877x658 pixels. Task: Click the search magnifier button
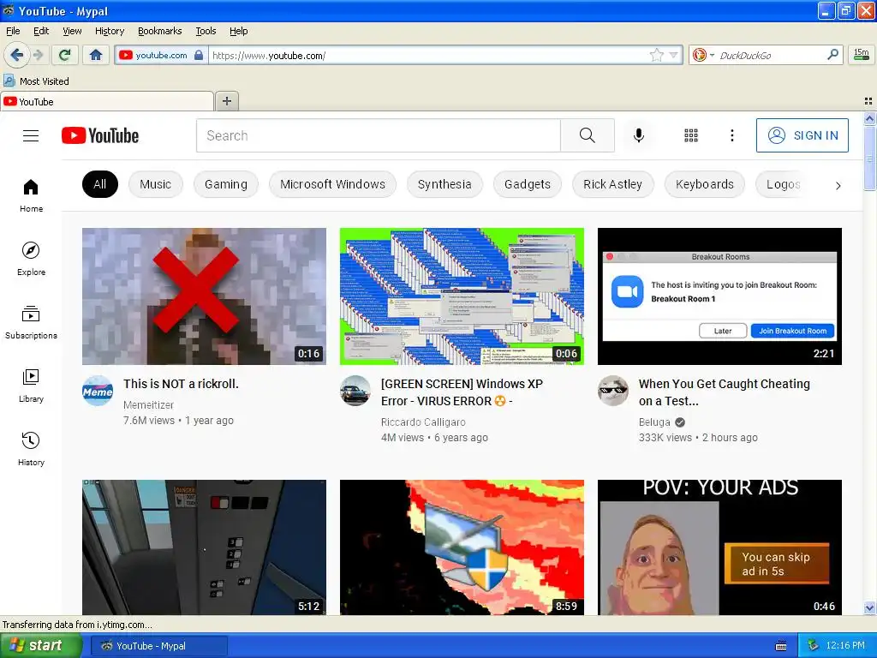pyautogui.click(x=588, y=135)
